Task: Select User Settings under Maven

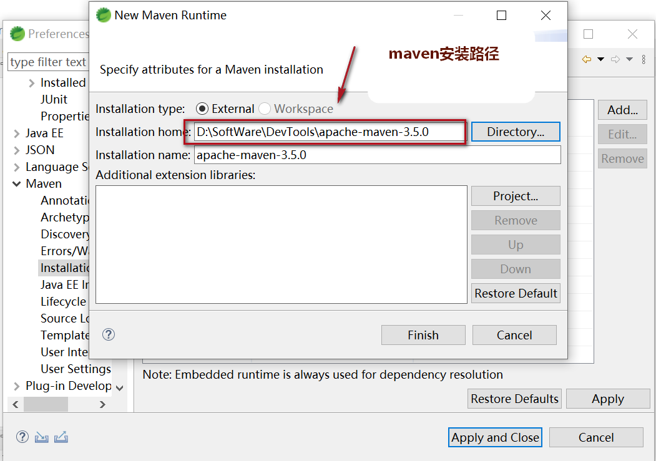Action: pos(76,369)
